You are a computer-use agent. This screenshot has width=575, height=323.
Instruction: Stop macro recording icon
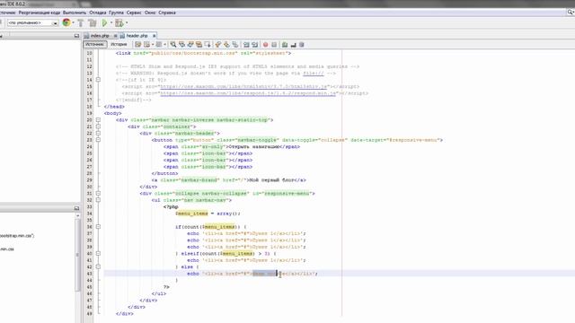coord(274,45)
